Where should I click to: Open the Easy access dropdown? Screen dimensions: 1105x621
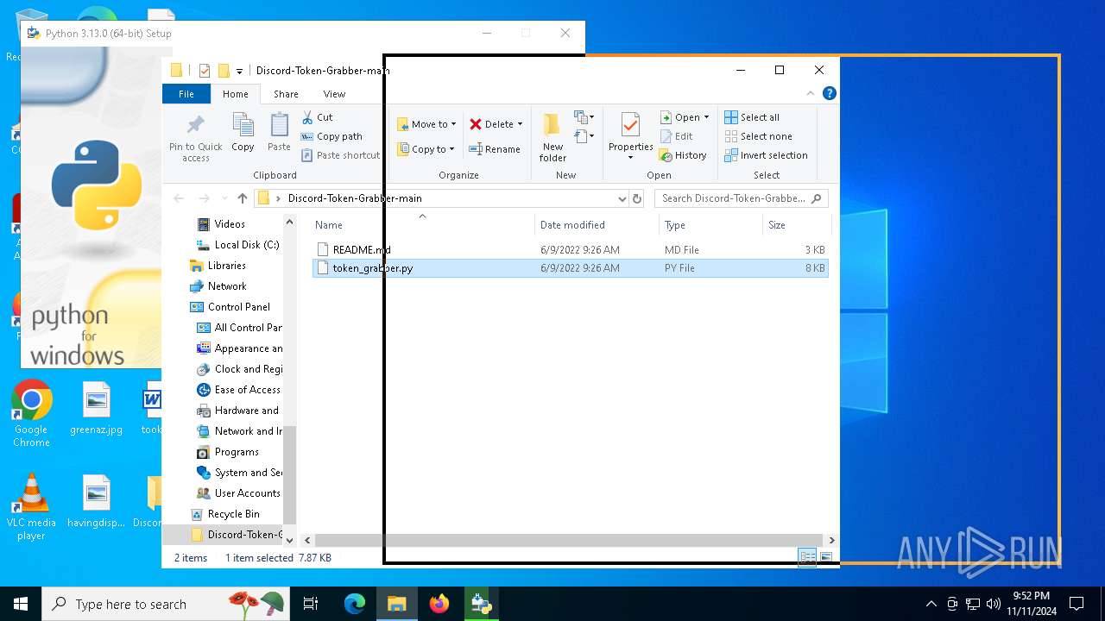(584, 136)
